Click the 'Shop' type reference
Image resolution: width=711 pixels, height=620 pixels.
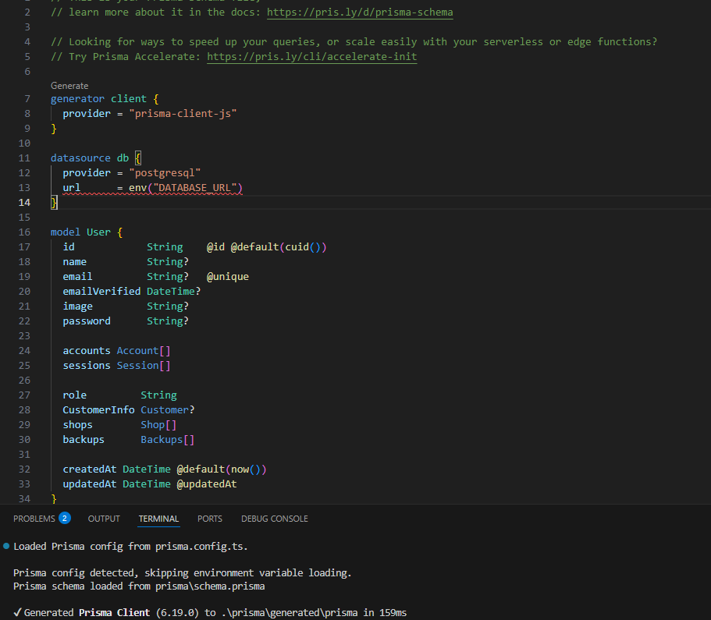click(152, 425)
